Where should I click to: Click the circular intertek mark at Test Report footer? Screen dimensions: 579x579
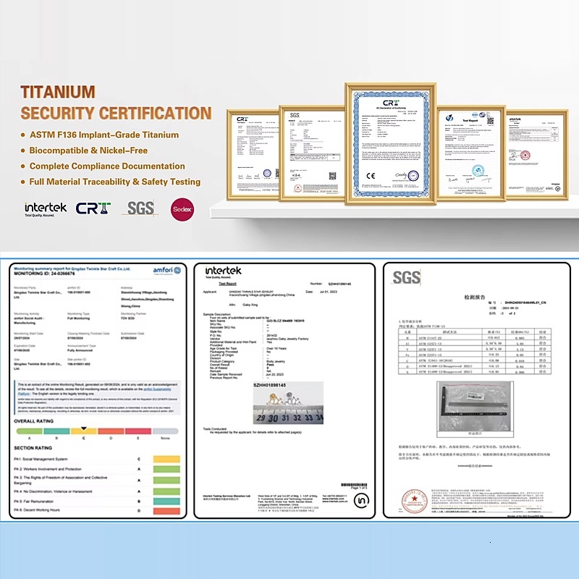click(x=361, y=500)
